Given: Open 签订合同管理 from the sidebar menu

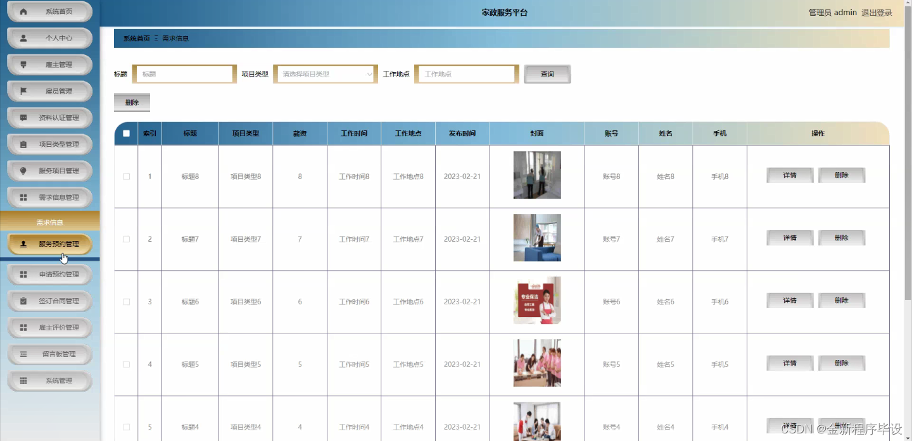Looking at the screenshot, I should (49, 301).
